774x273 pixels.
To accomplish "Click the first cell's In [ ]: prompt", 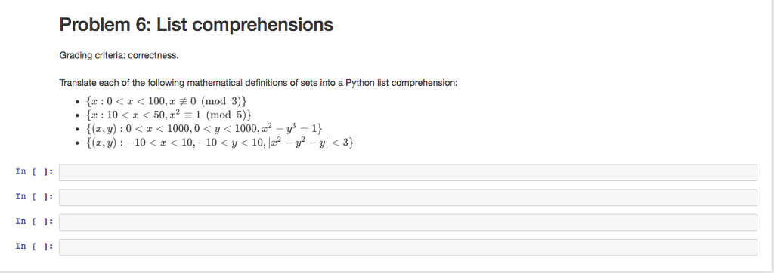I will tap(35, 171).
